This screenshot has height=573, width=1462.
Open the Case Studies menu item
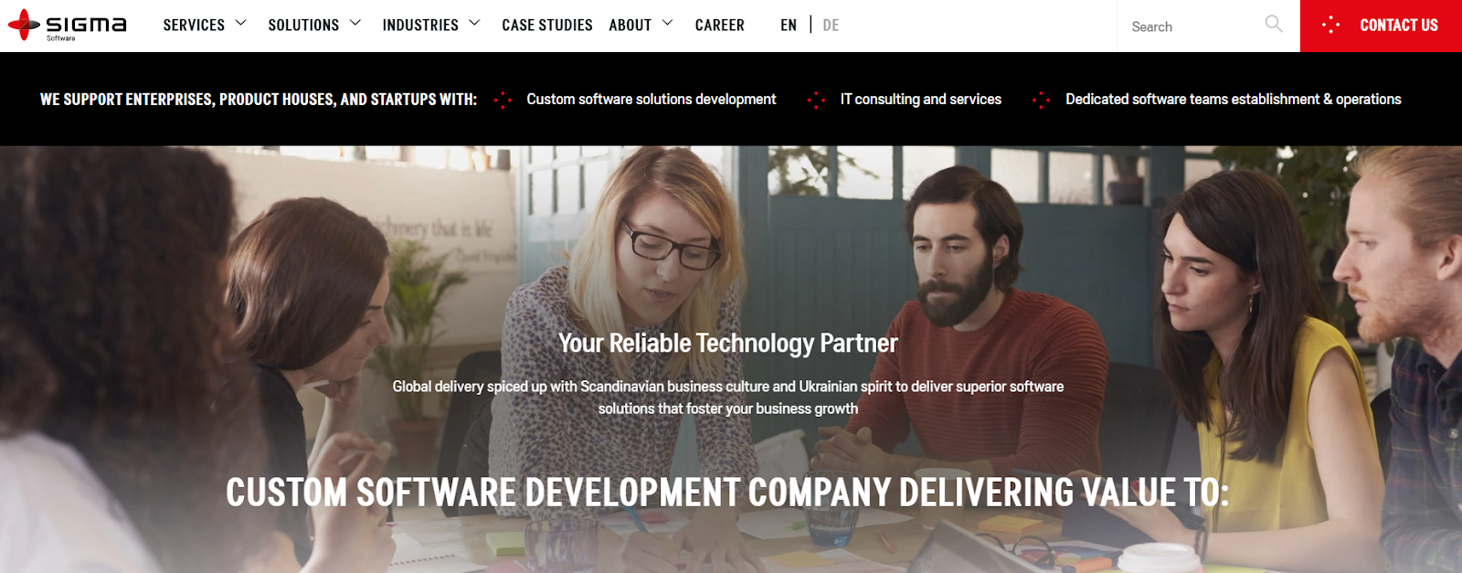(547, 26)
